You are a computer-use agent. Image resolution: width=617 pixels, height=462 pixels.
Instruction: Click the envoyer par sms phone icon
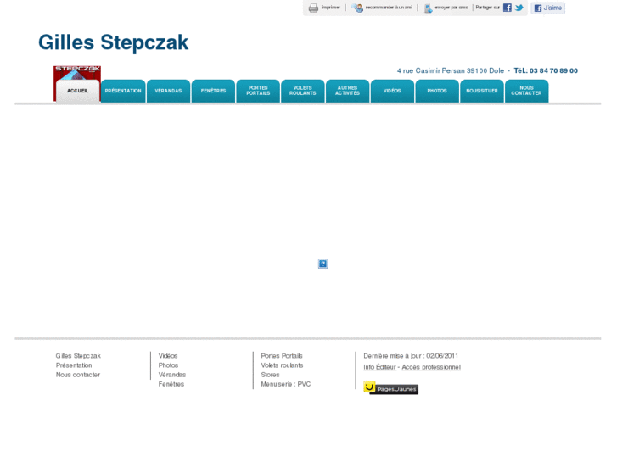428,8
